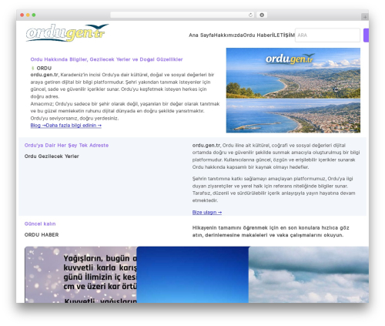Click the 'Güncel kalın' heading
Image resolution: width=385 pixels, height=326 pixels.
pyautogui.click(x=40, y=223)
